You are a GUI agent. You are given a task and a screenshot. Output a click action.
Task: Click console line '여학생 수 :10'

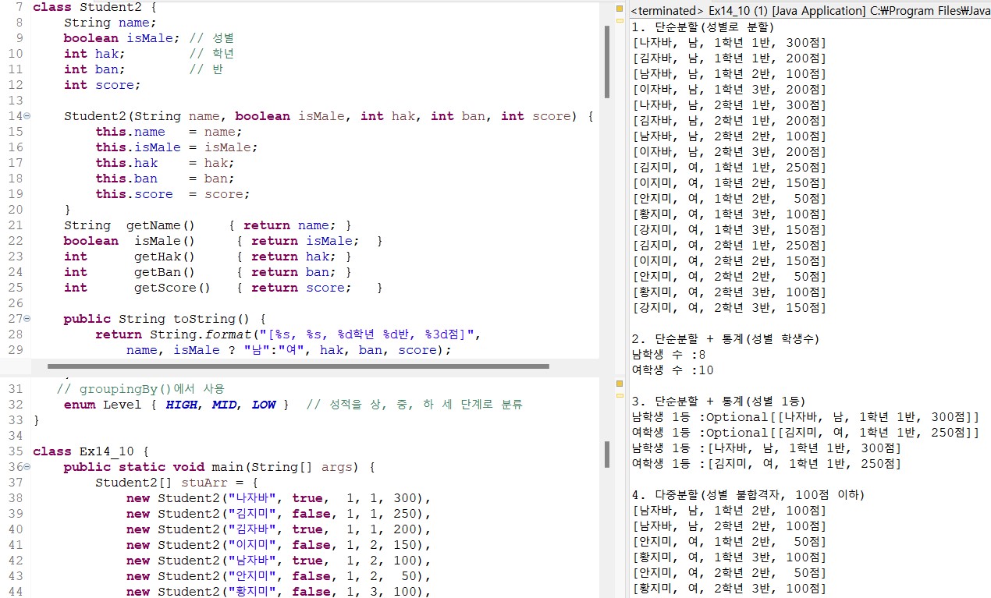click(x=673, y=370)
